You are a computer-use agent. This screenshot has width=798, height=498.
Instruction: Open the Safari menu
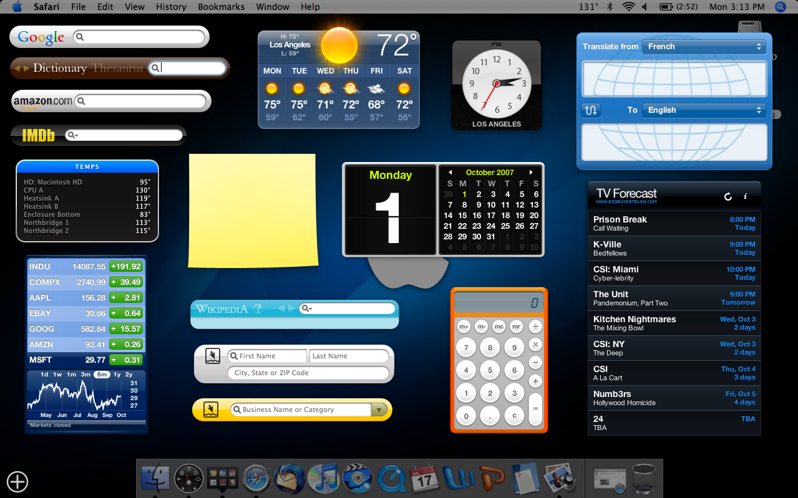pyautogui.click(x=46, y=7)
